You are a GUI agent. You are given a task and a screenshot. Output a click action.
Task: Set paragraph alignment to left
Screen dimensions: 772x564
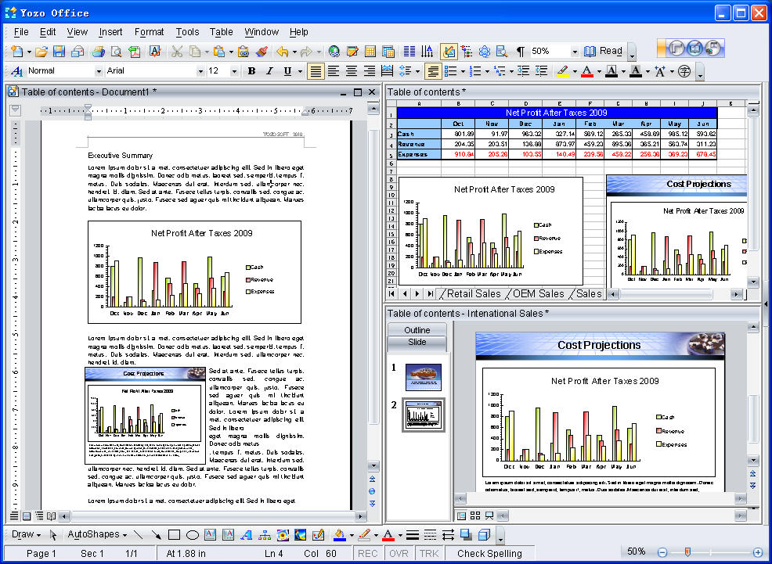pos(334,71)
